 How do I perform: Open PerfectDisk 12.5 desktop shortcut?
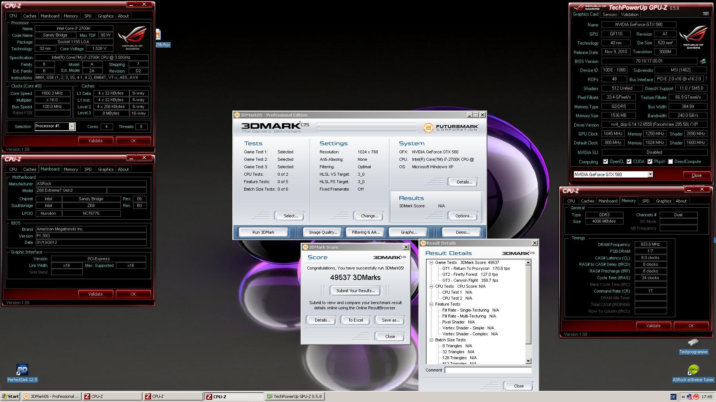pyautogui.click(x=22, y=373)
